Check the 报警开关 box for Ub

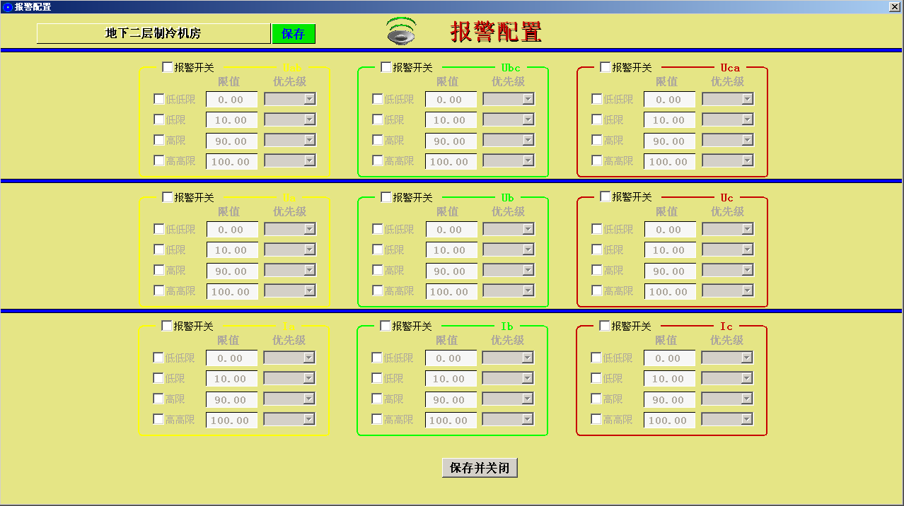[386, 197]
